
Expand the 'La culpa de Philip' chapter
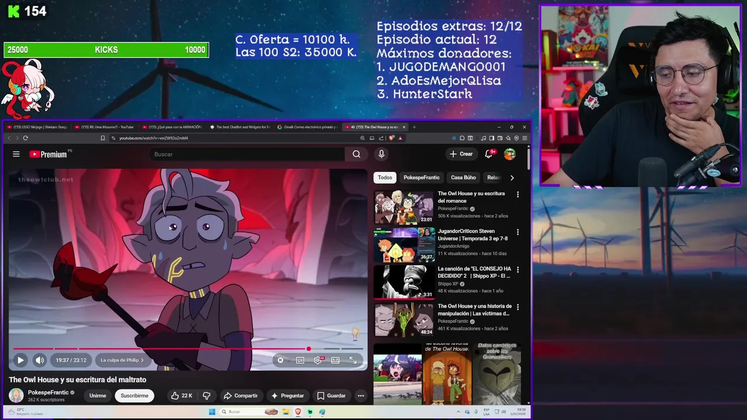coord(122,360)
